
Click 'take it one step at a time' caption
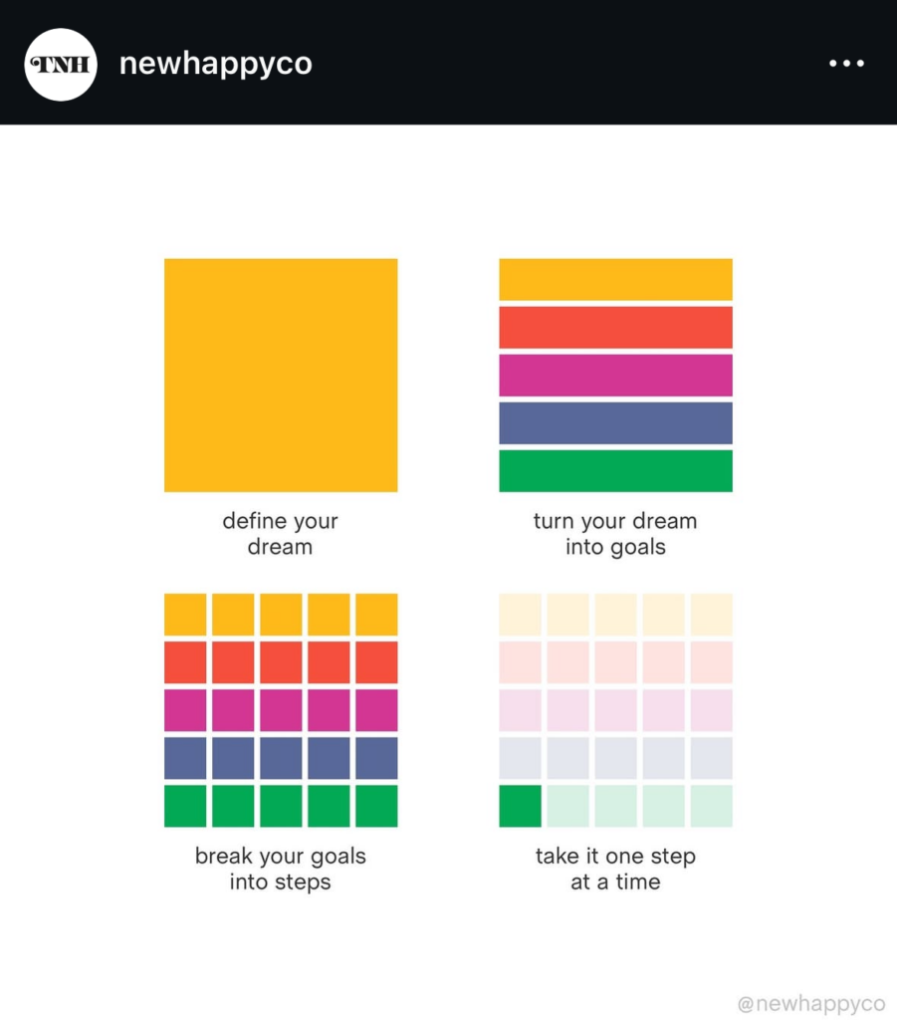[x=615, y=869]
